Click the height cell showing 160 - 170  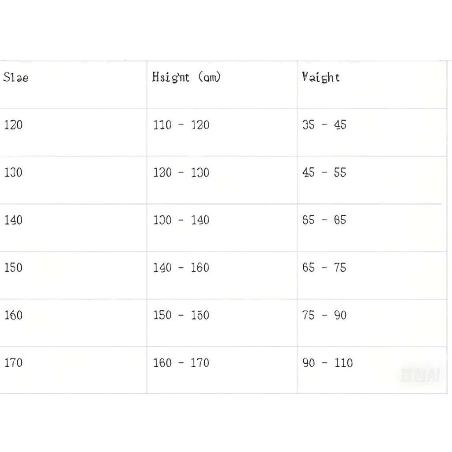pyautogui.click(x=222, y=370)
